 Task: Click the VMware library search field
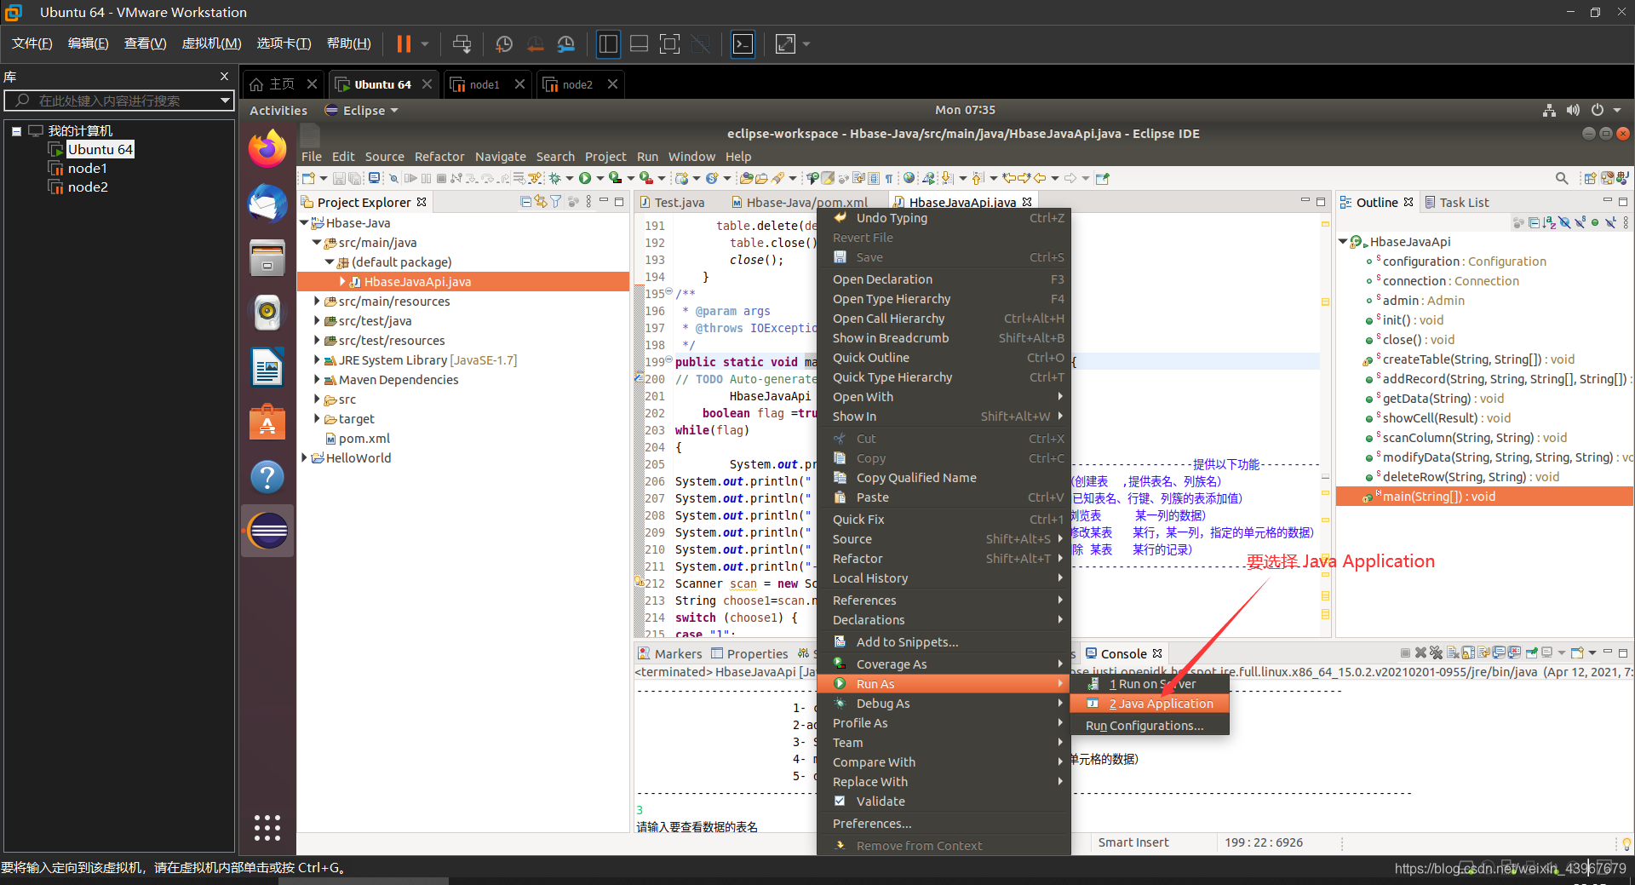[x=118, y=101]
